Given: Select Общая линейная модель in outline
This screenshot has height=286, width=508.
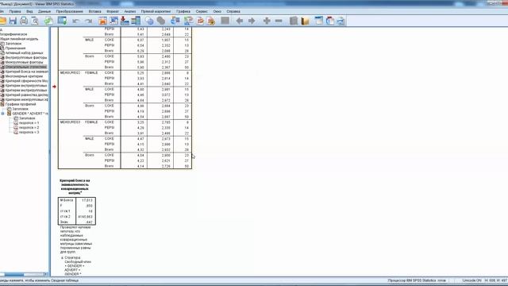Looking at the screenshot, I should 19,39.
